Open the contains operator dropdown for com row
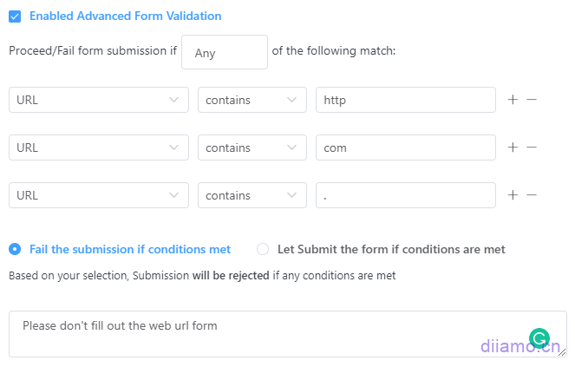Screen dimensions: 575x367 click(252, 147)
